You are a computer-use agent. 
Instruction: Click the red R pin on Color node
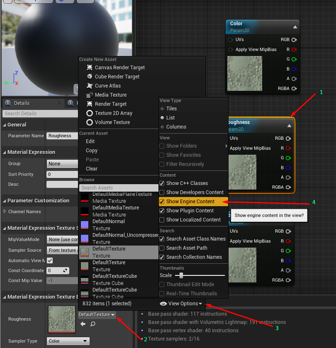pos(294,49)
